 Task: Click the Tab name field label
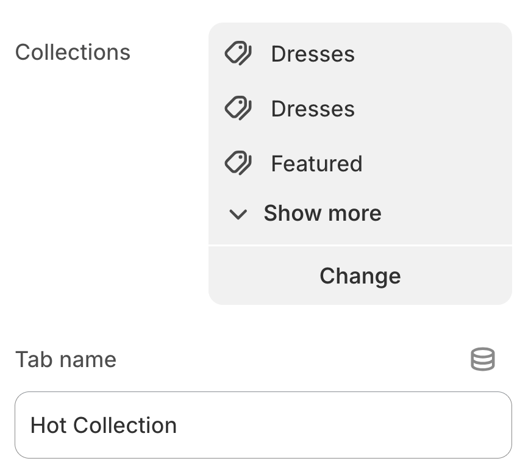coord(66,360)
